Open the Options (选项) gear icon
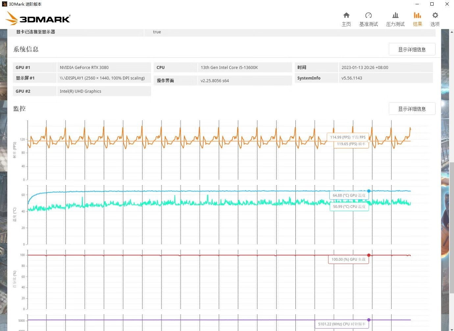 435,15
